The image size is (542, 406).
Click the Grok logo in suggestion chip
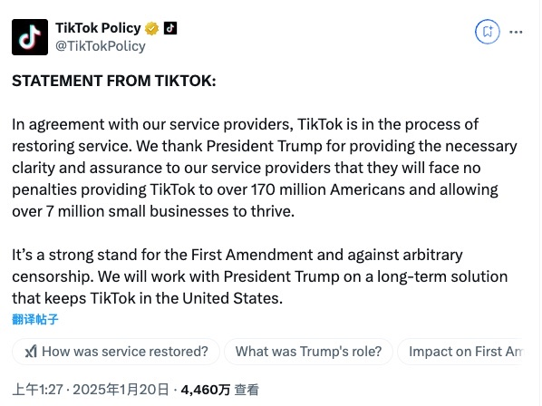[31, 352]
